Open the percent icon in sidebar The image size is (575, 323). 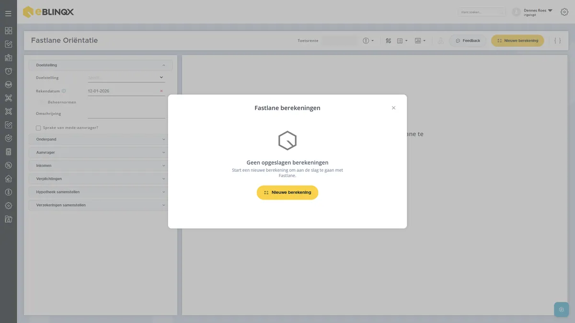pos(8,165)
